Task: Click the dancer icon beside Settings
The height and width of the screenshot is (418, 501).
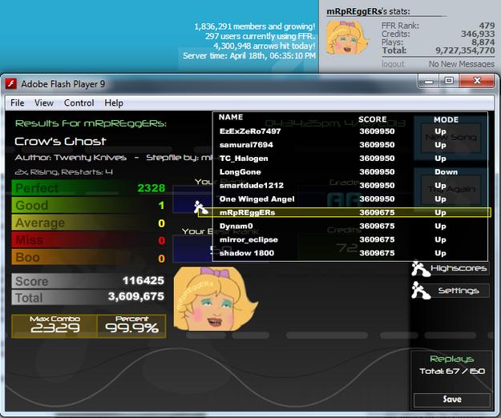Action: coord(421,291)
